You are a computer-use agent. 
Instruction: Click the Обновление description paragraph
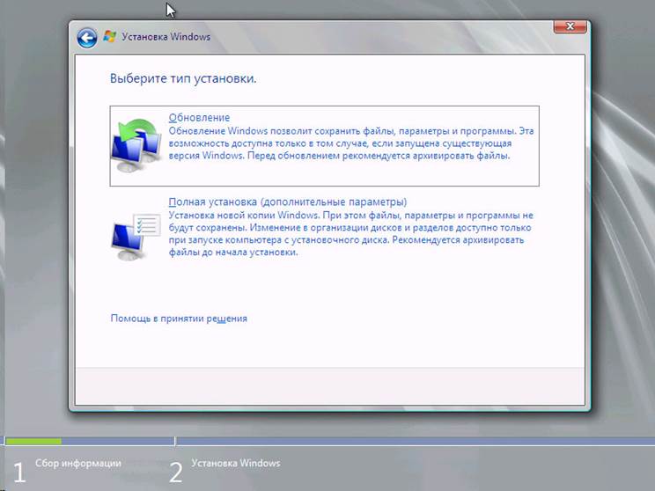point(351,143)
